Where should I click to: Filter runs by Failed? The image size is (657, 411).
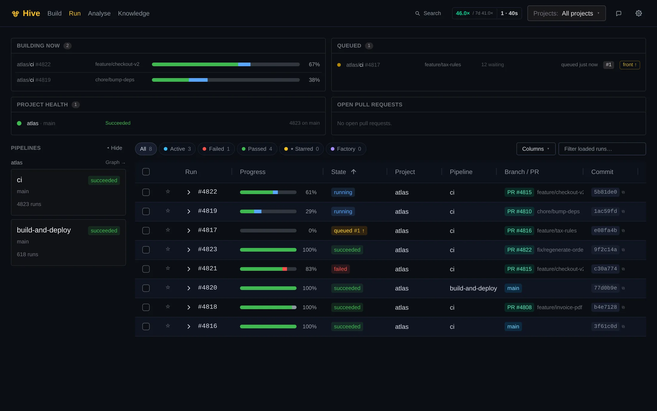point(216,149)
